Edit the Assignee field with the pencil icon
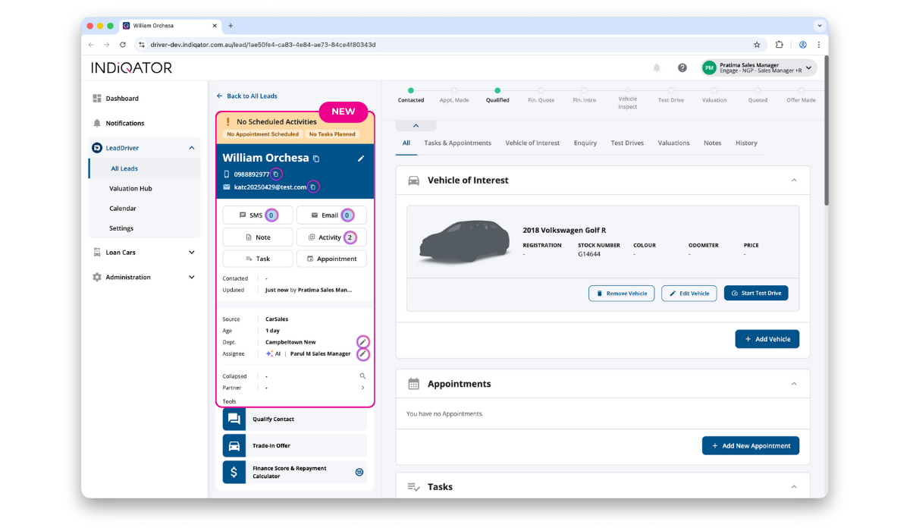This screenshot has height=531, width=910. 362,353
